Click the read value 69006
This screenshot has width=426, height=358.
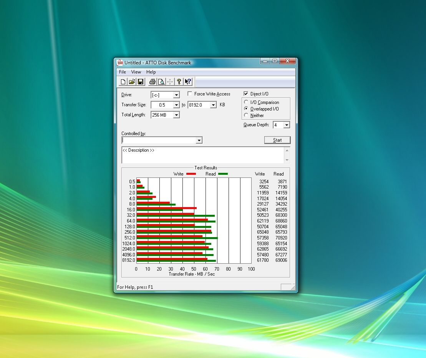coord(281,260)
